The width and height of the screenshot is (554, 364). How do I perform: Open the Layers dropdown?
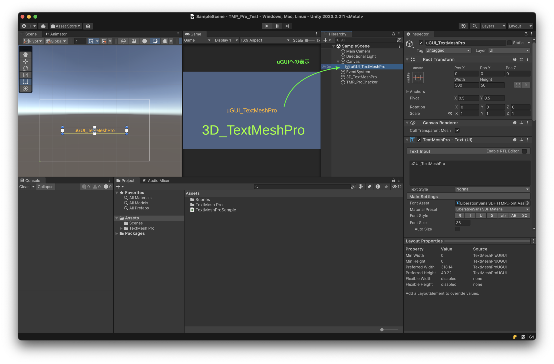coord(493,26)
